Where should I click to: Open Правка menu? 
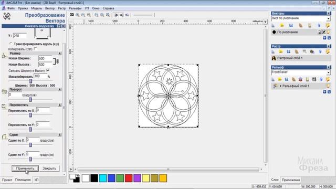pos(23,8)
